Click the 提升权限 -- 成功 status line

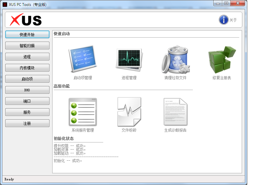tap(70, 146)
